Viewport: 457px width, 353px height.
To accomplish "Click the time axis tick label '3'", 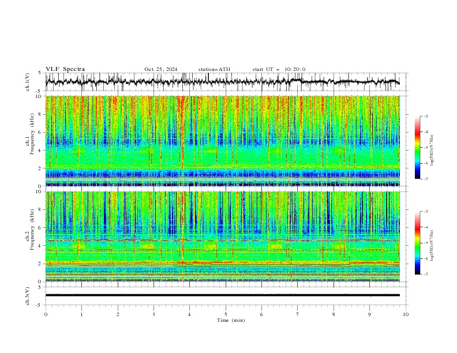I will coord(153,314).
